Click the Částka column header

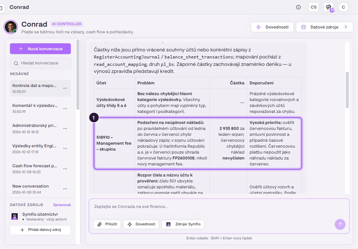click(x=228, y=83)
